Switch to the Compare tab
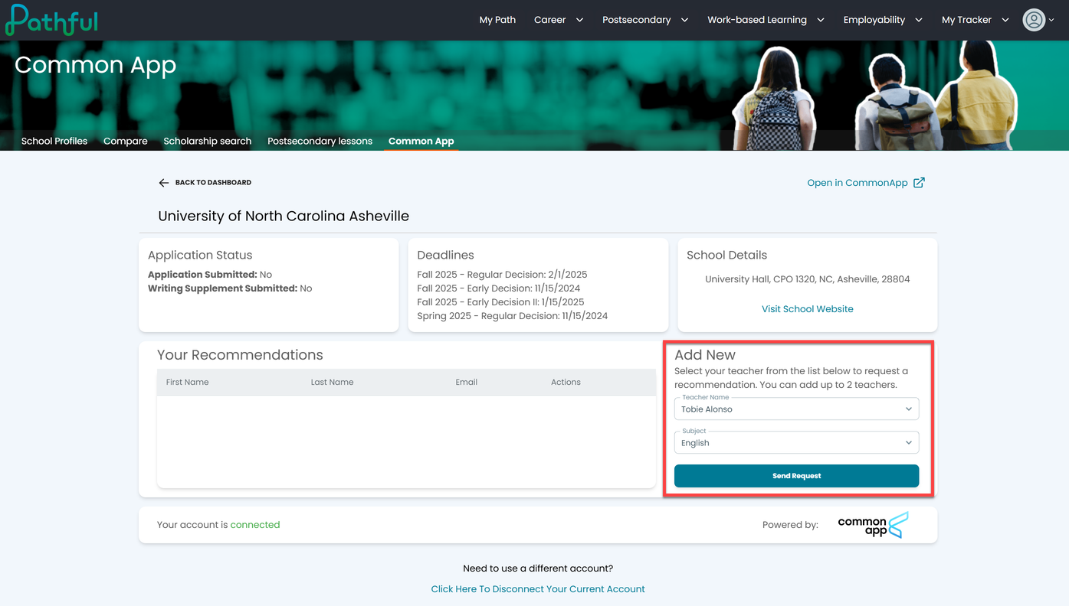Image resolution: width=1069 pixels, height=606 pixels. (x=126, y=141)
